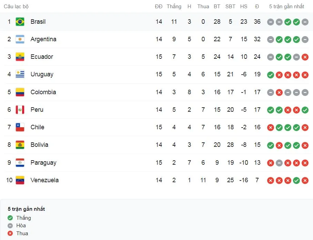Click the Venezuela flag icon
This screenshot has width=313, height=240.
20,180
